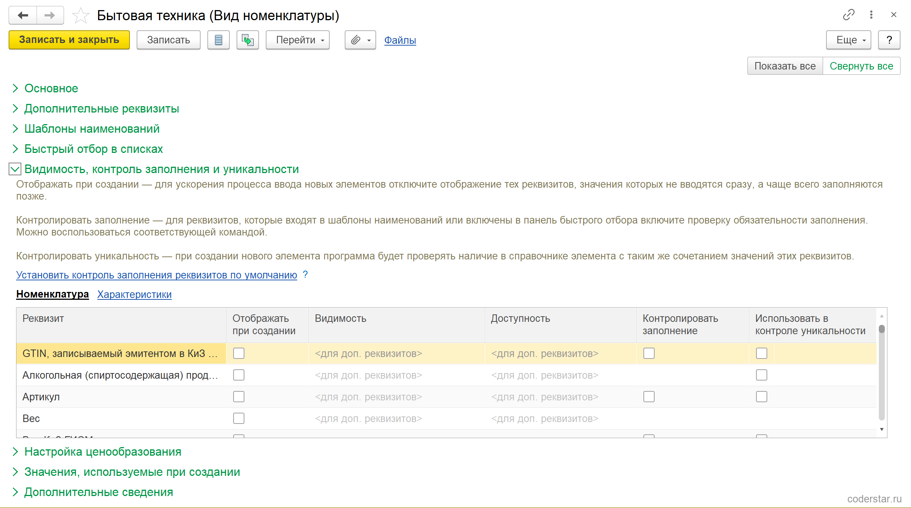Viewport: 911px width, 508px height.
Task: Select the GTIN, записываемый эмитентом row
Action: 446,353
